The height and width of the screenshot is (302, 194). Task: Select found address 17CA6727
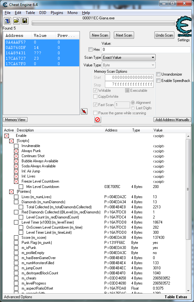tap(42, 58)
